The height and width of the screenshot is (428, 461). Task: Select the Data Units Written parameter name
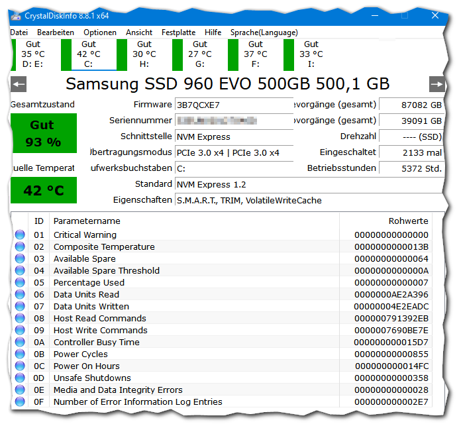(91, 306)
